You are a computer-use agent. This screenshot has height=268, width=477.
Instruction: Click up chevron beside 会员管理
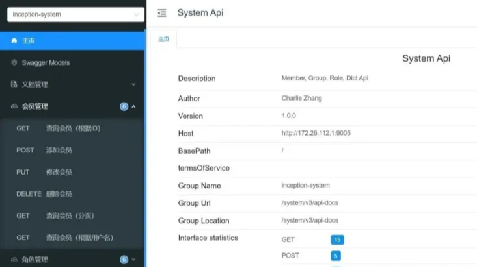[133, 106]
